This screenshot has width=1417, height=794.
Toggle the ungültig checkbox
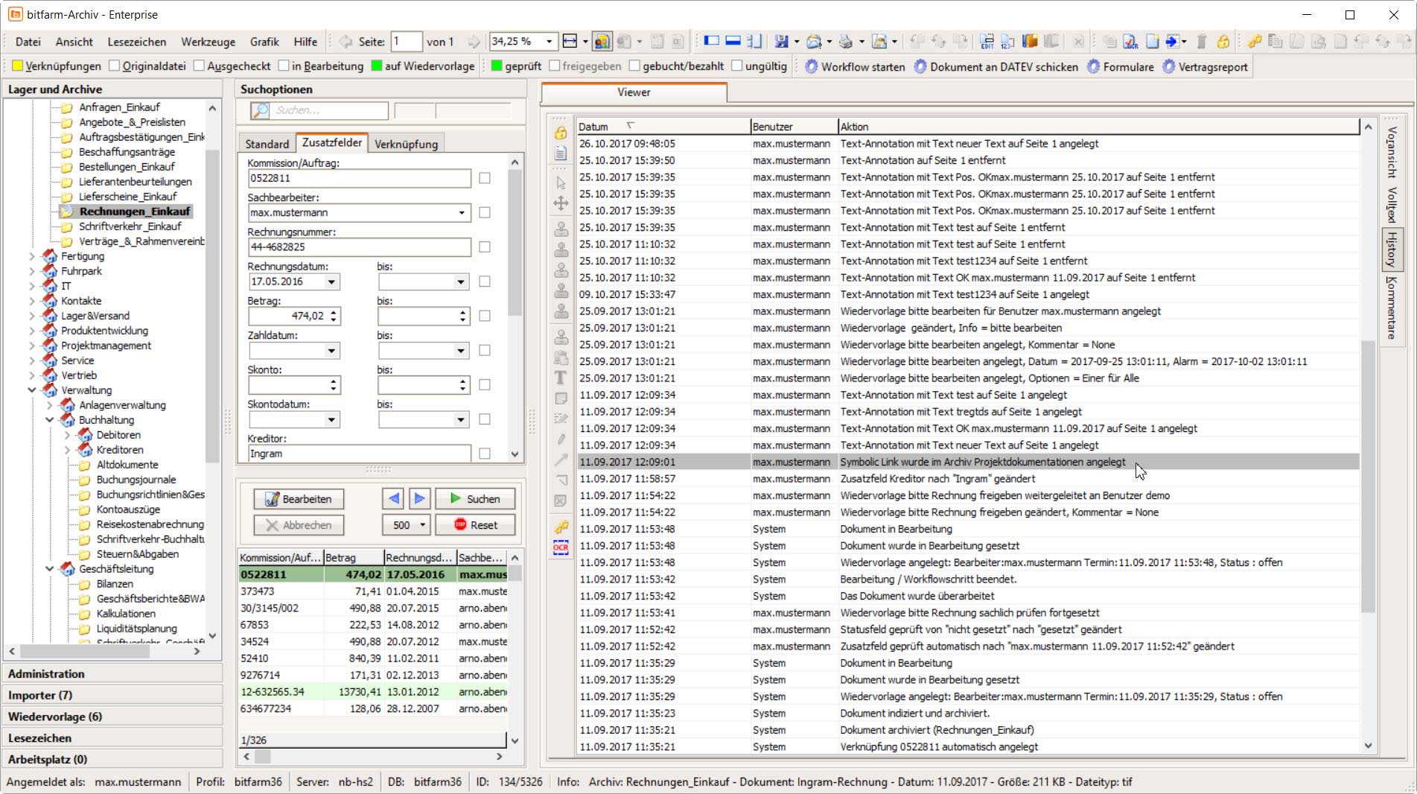(736, 66)
